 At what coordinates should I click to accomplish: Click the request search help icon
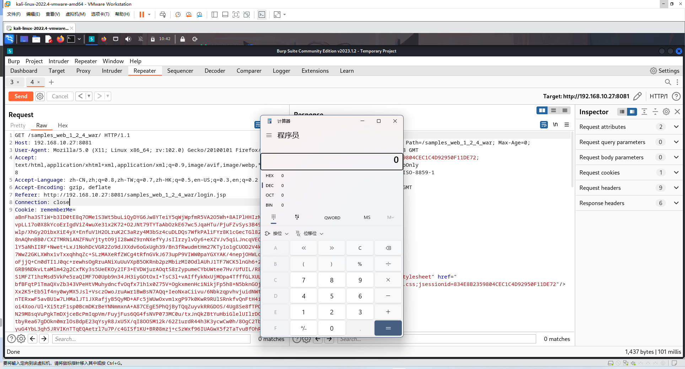click(x=11, y=339)
